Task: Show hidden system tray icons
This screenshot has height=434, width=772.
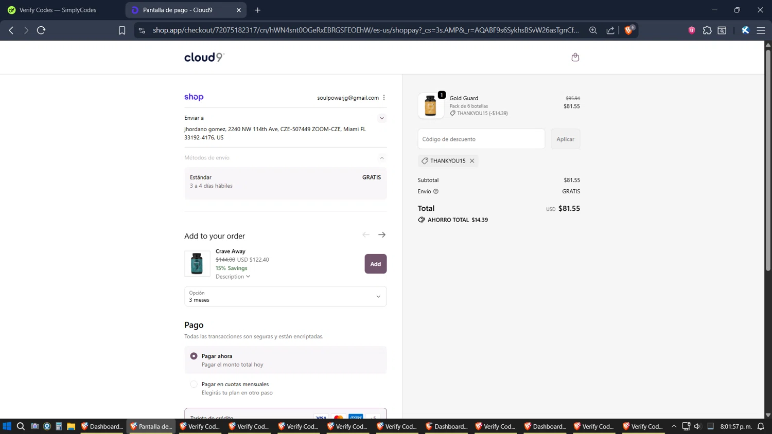Action: [x=674, y=426]
